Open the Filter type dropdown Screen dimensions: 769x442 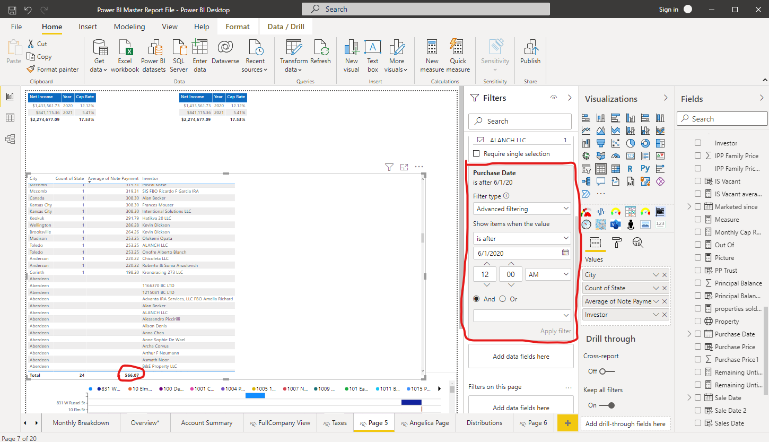pyautogui.click(x=522, y=209)
